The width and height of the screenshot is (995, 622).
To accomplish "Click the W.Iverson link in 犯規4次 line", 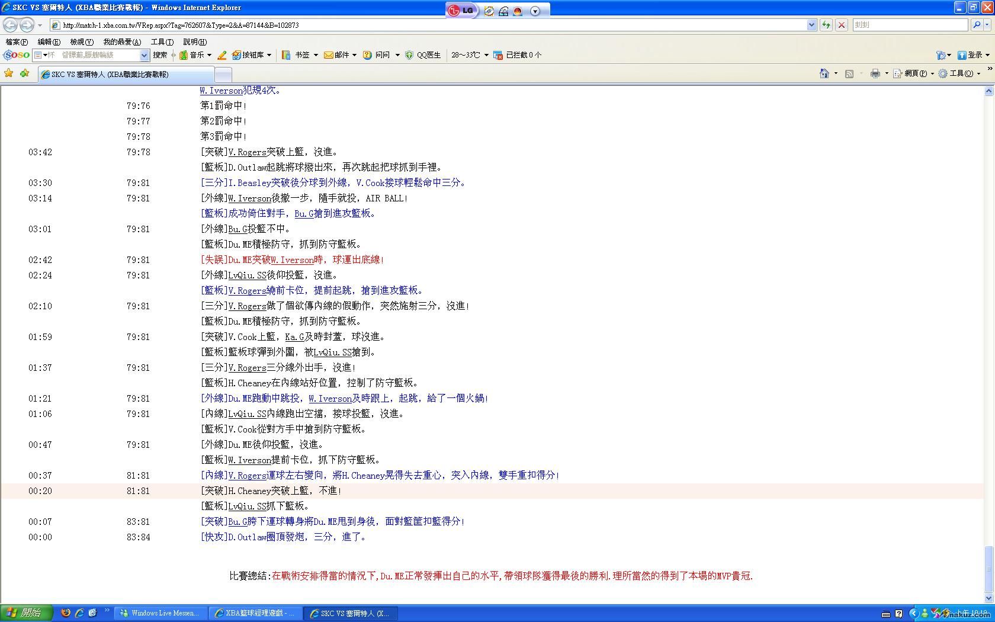I will point(222,90).
